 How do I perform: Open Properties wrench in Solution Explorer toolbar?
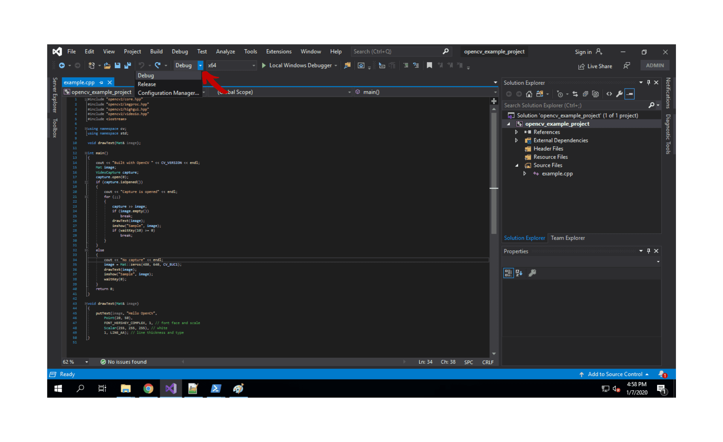coord(619,94)
